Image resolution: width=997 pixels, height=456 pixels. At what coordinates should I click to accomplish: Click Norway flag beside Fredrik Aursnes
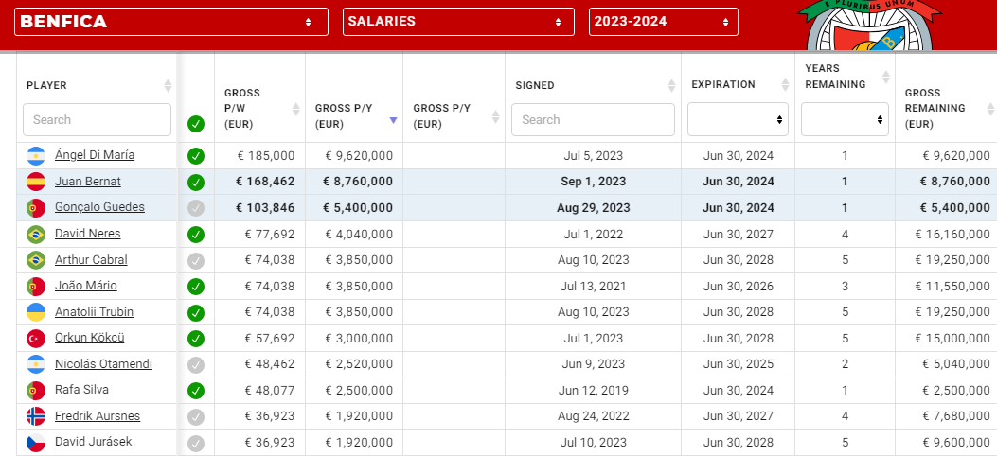pos(36,416)
